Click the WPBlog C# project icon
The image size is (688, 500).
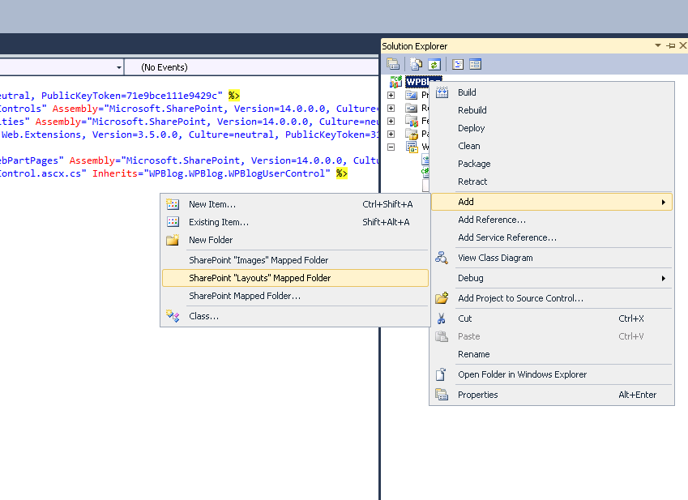[395, 82]
